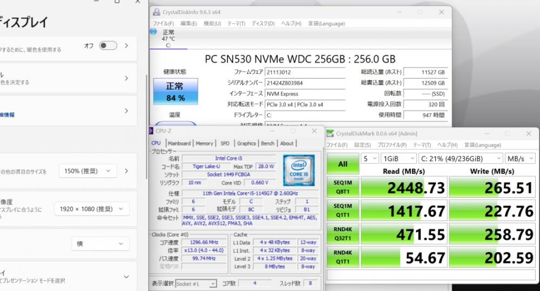Open ヘルプ(H) menu in CrystalDiskMark
Viewport: 540px width, 291px height.
coord(447,145)
